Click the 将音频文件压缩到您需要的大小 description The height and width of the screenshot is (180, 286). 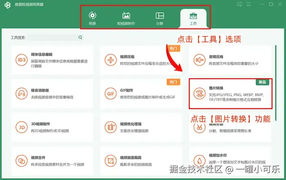(x=233, y=64)
